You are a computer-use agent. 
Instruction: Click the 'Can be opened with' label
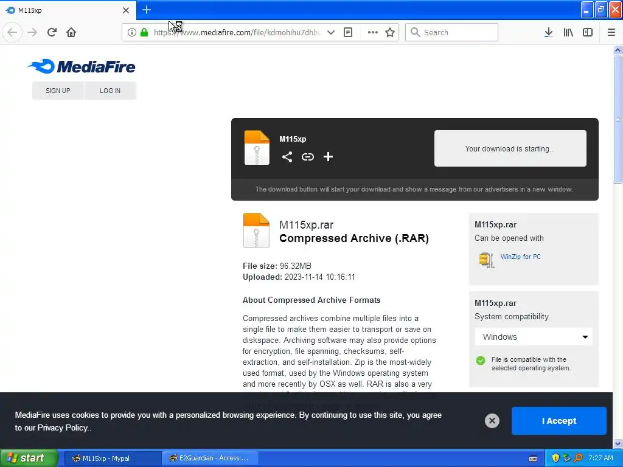tap(509, 238)
